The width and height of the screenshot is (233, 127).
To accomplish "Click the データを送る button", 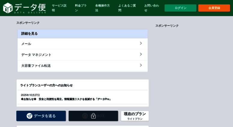I will tap(41, 116).
